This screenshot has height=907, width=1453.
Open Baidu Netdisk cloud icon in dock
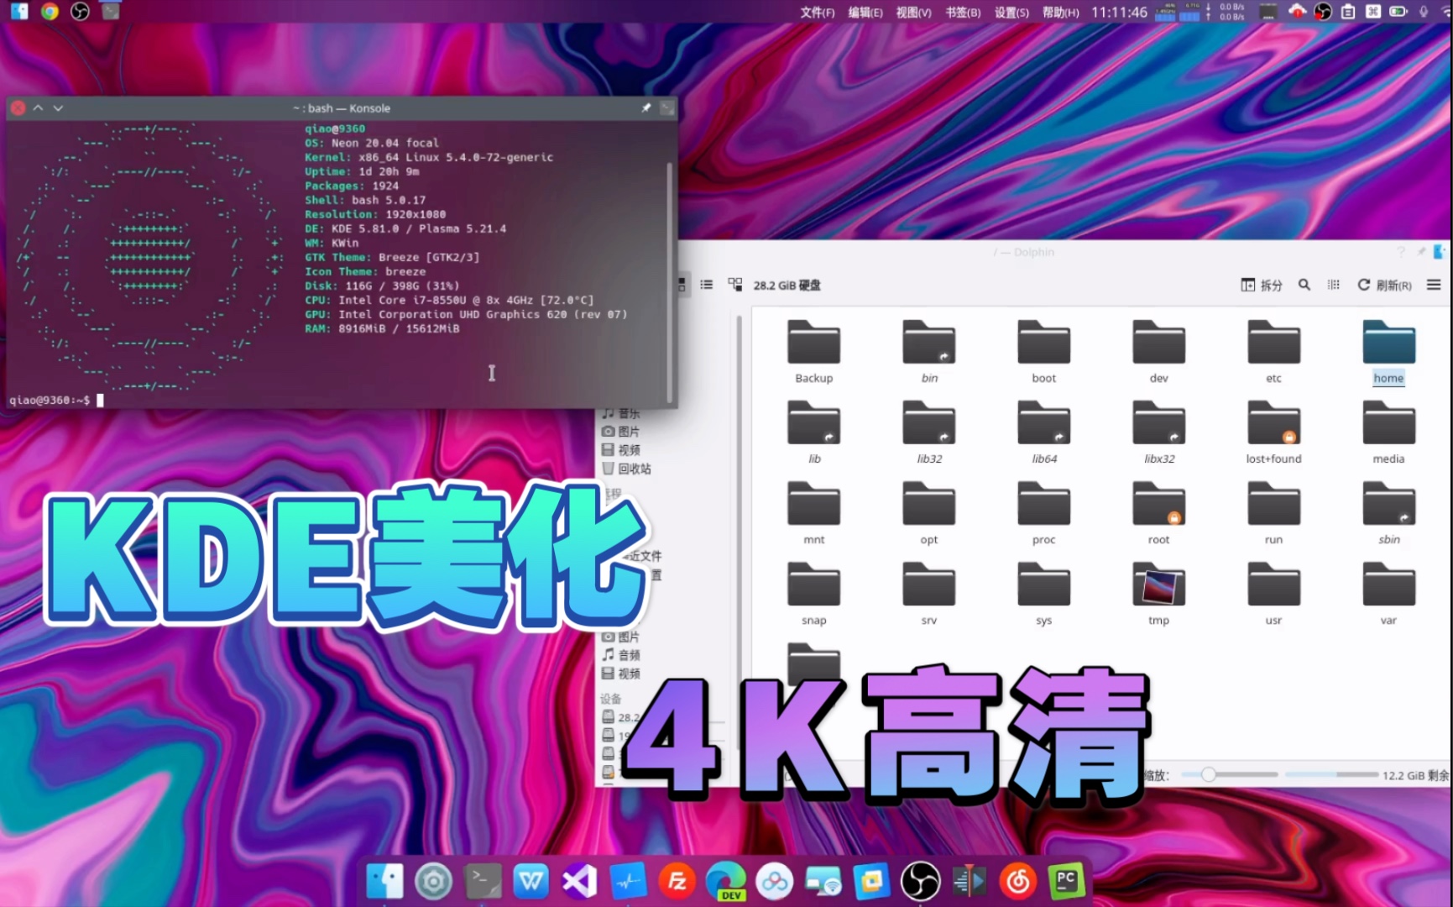coord(775,881)
